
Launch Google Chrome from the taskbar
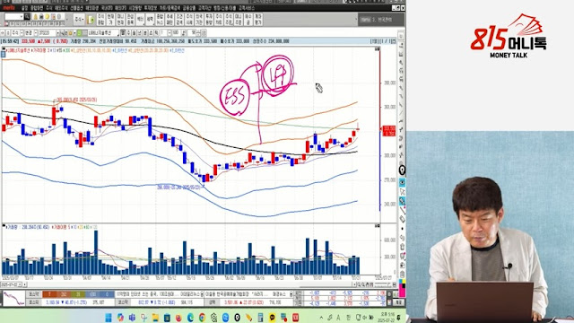point(202,318)
